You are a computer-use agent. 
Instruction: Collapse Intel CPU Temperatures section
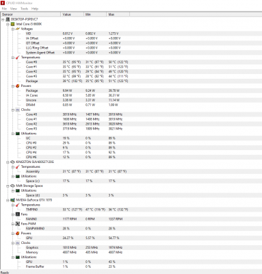[x=13, y=58]
